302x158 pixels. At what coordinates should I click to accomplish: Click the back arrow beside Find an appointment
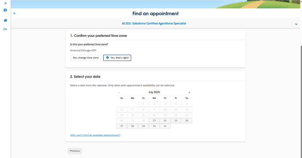coord(15,13)
